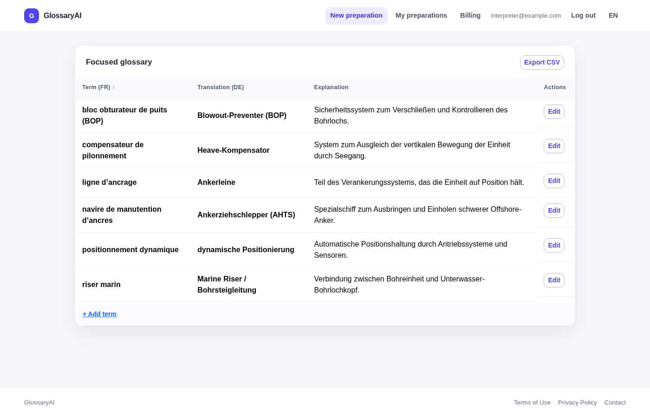
Task: Add a new term to the glossary
Action: (99, 314)
